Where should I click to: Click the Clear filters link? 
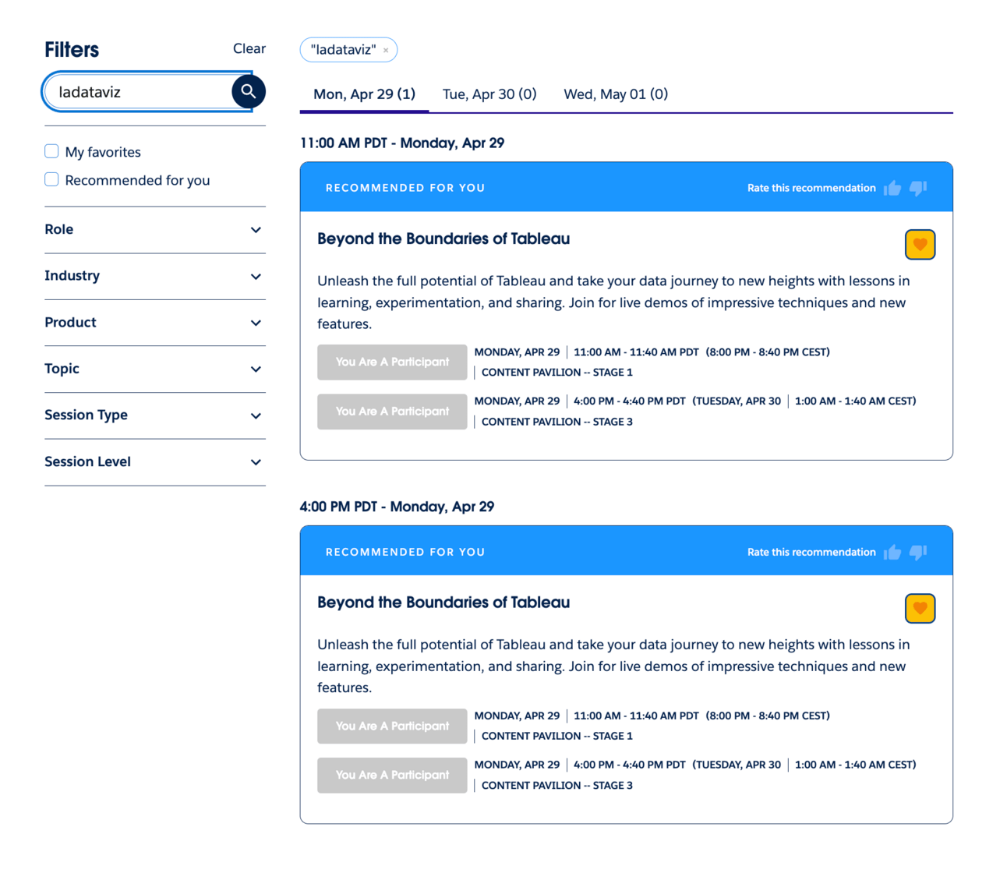click(x=249, y=48)
